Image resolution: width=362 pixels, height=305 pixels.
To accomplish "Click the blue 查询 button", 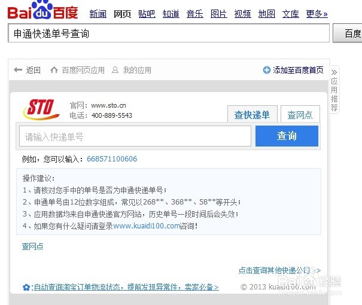I will point(287,136).
